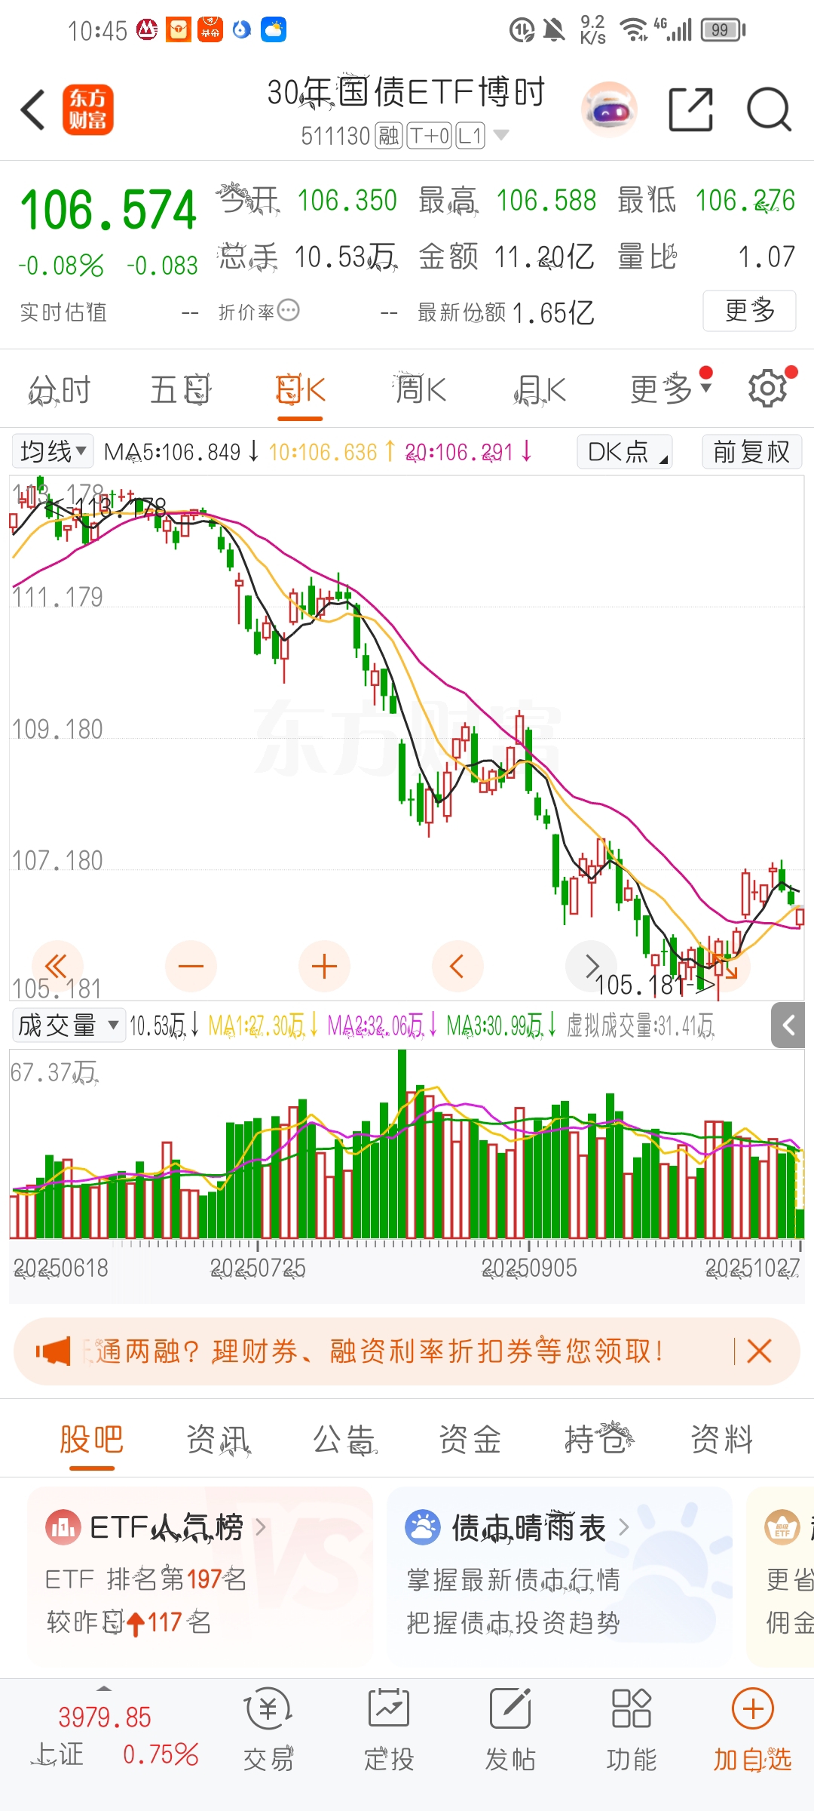
Task: Open stock code dropdown arrow
Action: tap(500, 136)
